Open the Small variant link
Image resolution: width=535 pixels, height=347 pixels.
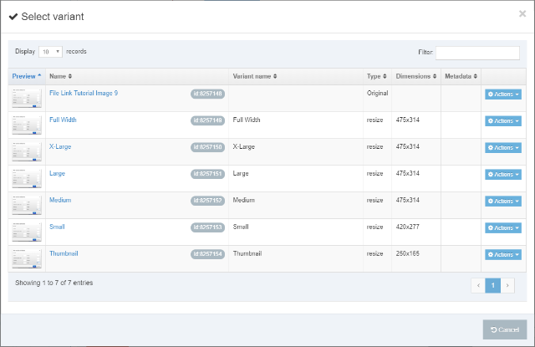57,227
